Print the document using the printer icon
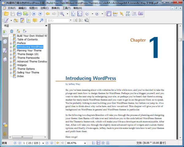 (x=19, y=14)
